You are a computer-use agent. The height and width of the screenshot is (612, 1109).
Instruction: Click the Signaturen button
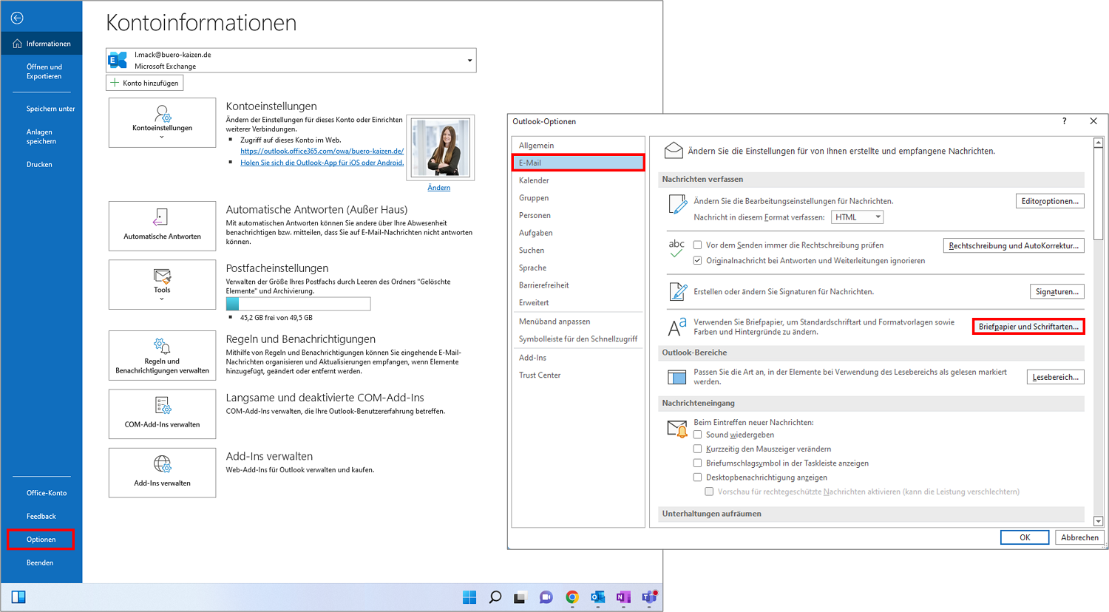1057,292
